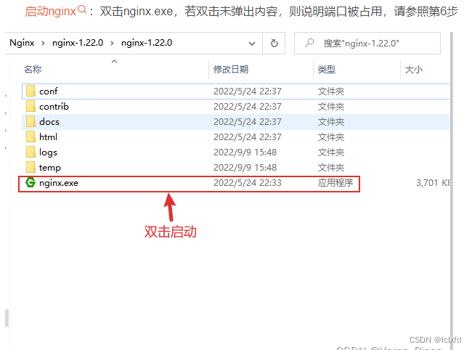Sort by the 修改日期 column header
The width and height of the screenshot is (472, 350).
pyautogui.click(x=231, y=70)
